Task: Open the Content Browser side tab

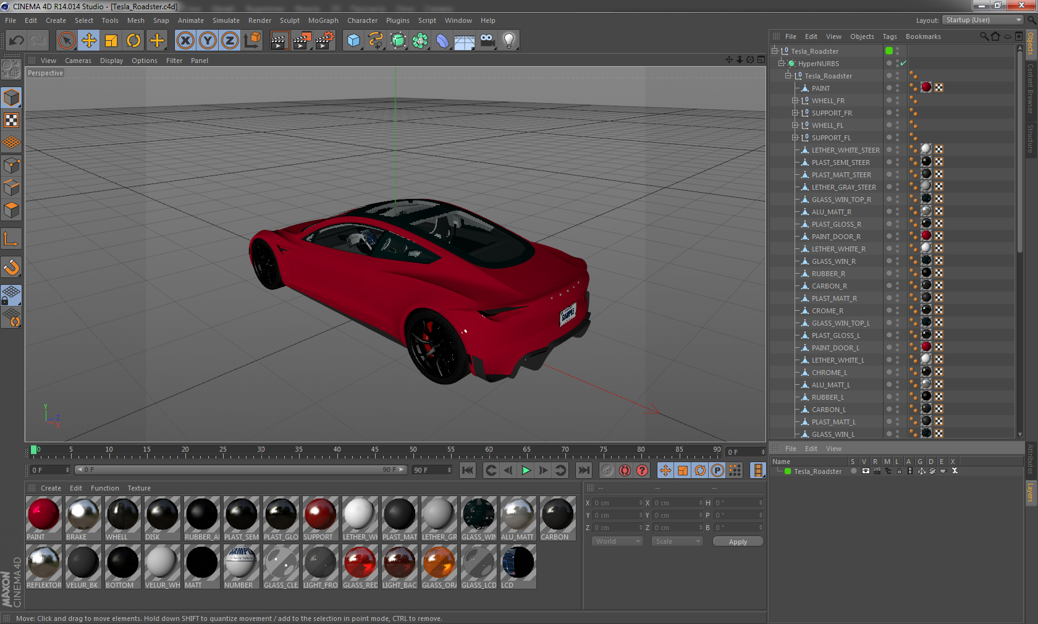Action: click(x=1030, y=88)
